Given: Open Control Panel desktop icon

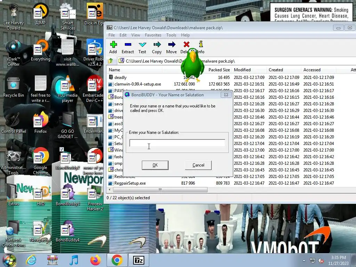Looking at the screenshot, I should pyautogui.click(x=14, y=123).
